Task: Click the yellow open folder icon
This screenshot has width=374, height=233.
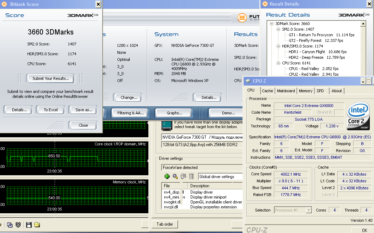Action: (37, 225)
